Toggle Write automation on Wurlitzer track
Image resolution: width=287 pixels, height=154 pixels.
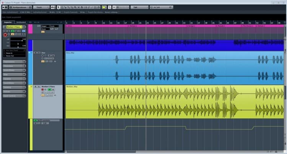tap(53, 90)
